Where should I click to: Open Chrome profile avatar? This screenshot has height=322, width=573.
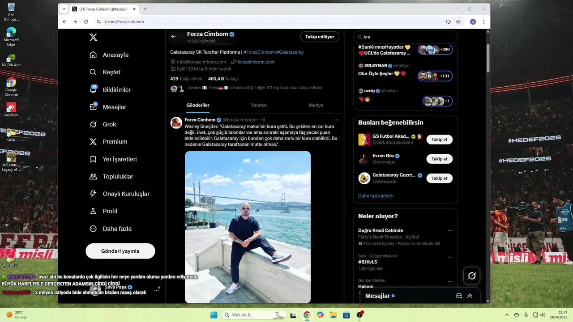click(473, 21)
